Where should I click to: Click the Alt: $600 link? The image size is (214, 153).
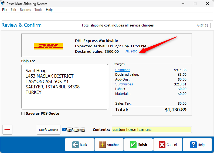[131, 51]
